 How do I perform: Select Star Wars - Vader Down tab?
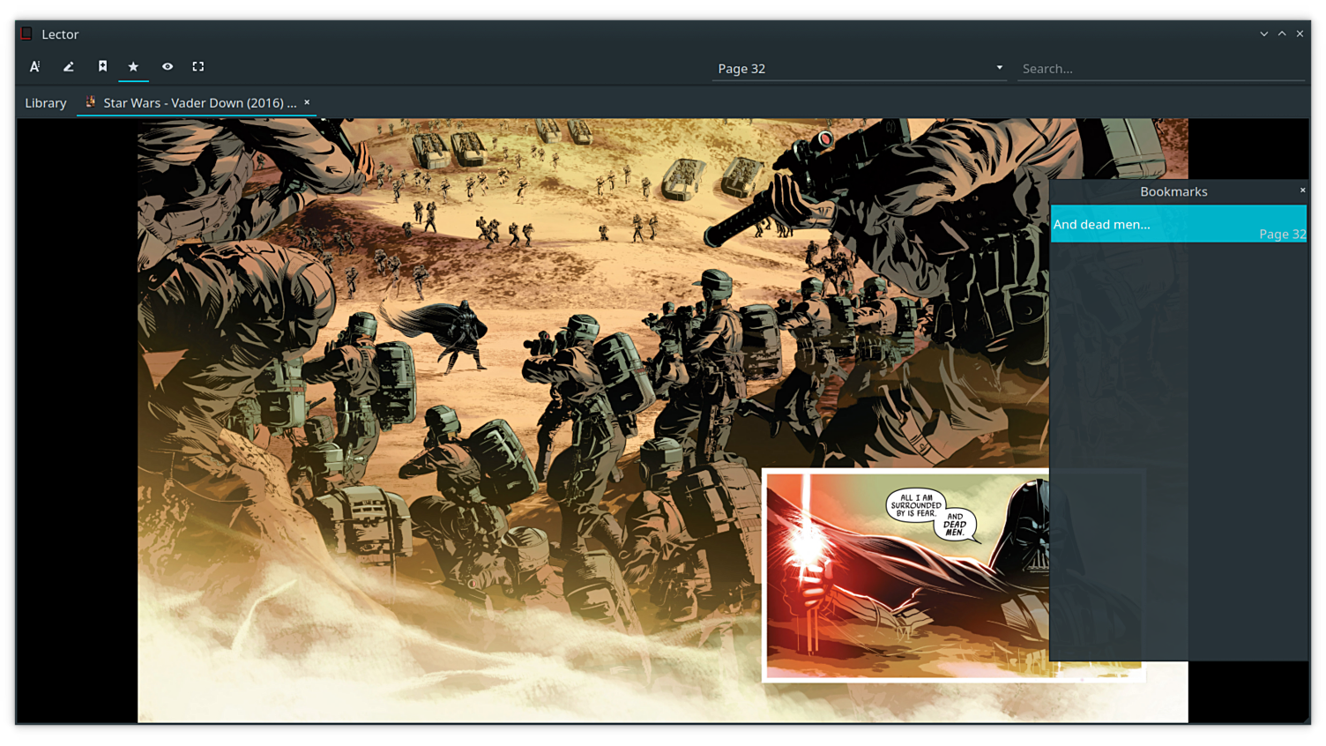pos(199,103)
